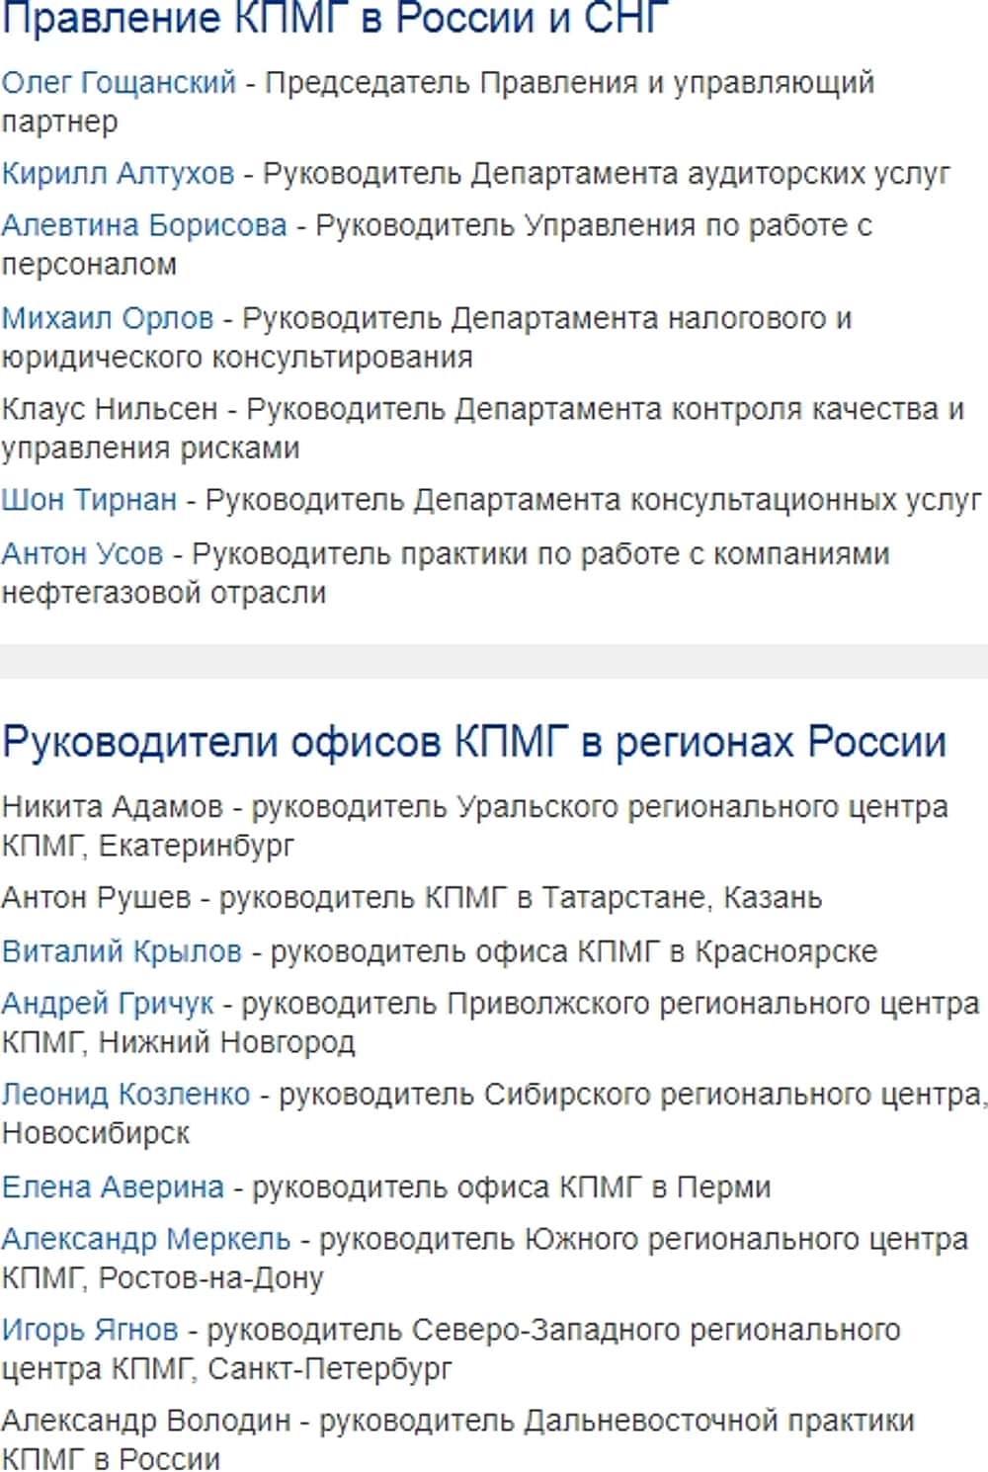Follow the Игорь Ягнов link

90,1330
